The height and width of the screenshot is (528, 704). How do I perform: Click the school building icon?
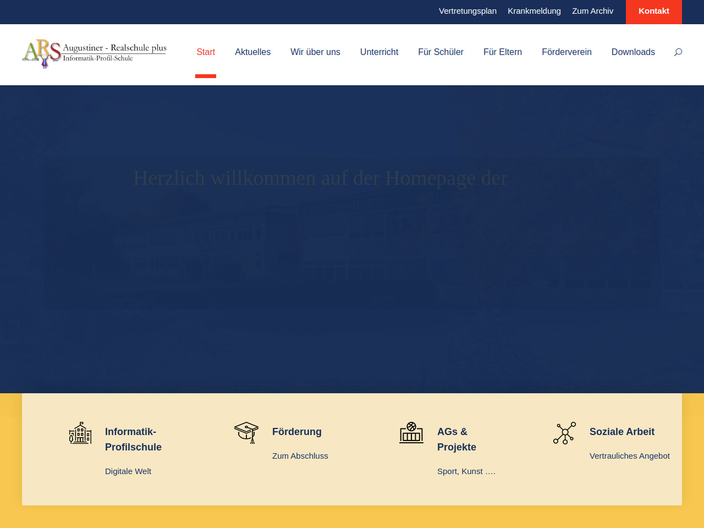tap(80, 433)
